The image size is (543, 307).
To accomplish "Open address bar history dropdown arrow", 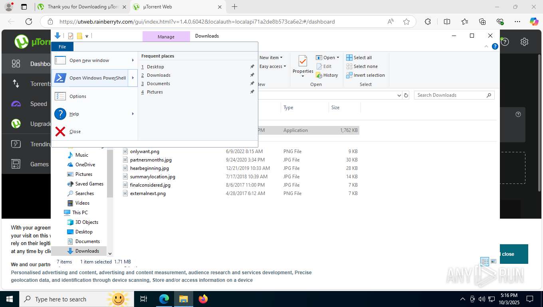I will point(399,95).
